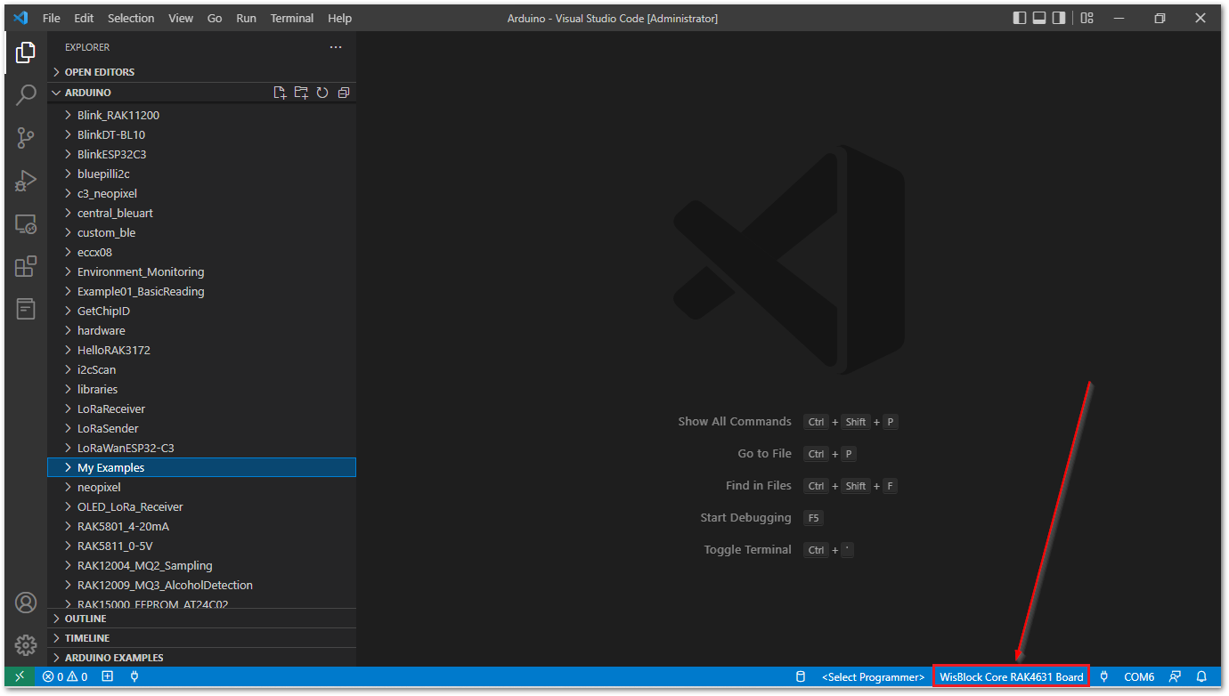Open the View menu
The image size is (1229, 696).
coord(181,18)
